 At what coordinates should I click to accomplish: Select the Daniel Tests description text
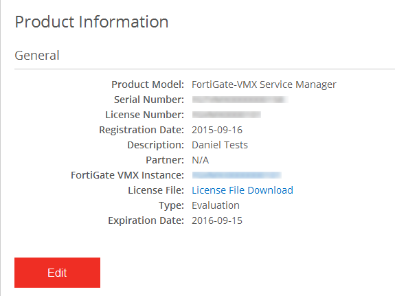tap(220, 145)
